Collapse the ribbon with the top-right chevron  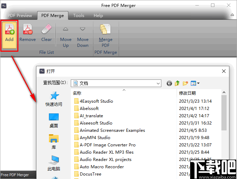click(232, 15)
